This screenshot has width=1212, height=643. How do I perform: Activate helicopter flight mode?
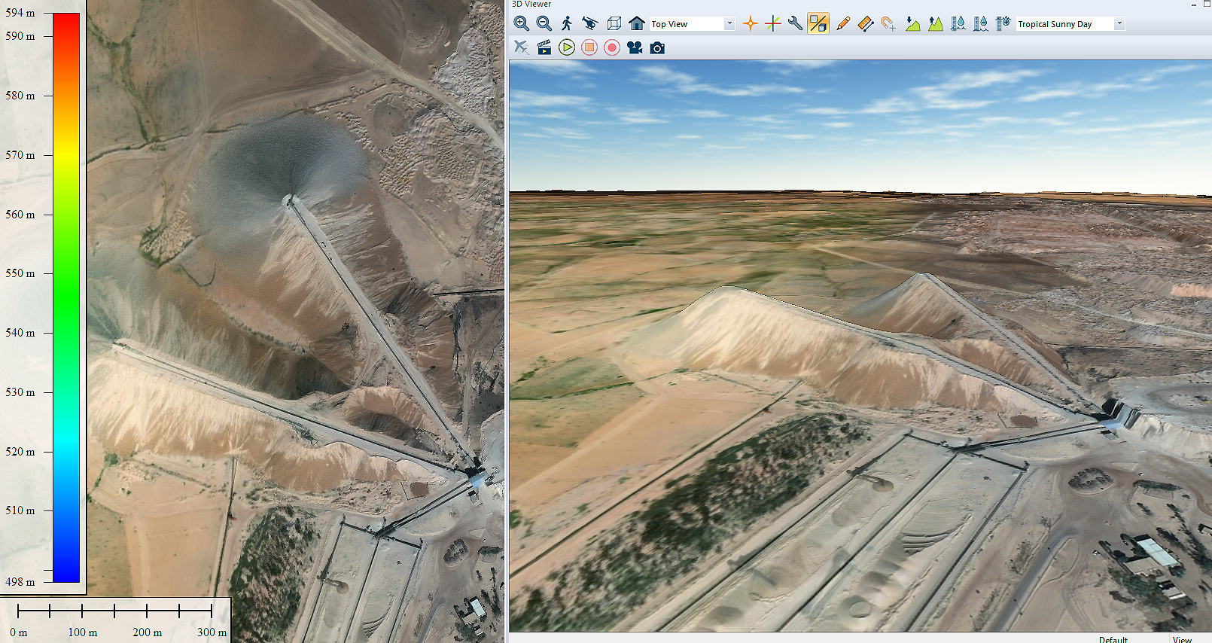click(590, 24)
